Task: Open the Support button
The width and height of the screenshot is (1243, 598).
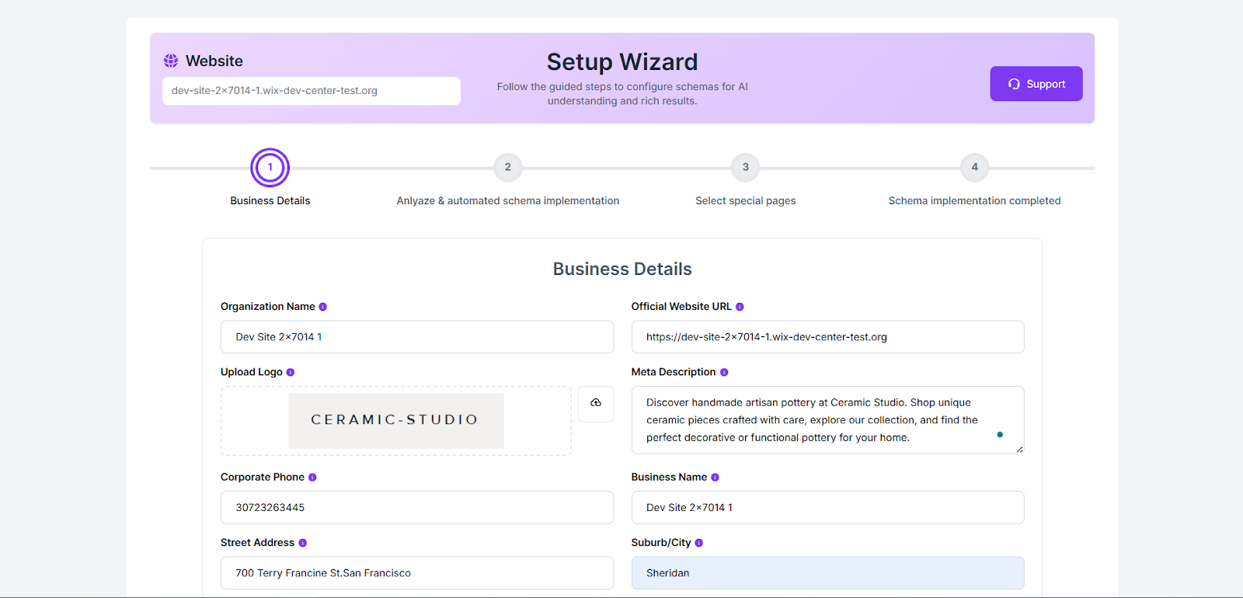Action: [x=1036, y=84]
